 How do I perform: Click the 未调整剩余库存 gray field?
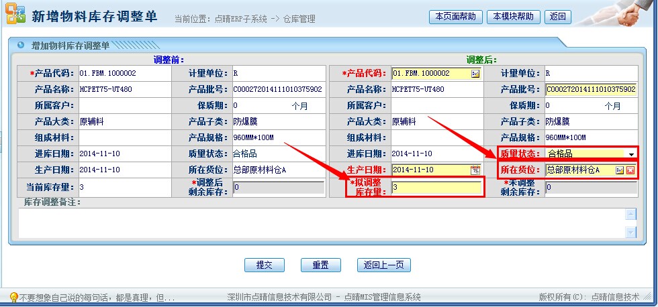coord(591,188)
